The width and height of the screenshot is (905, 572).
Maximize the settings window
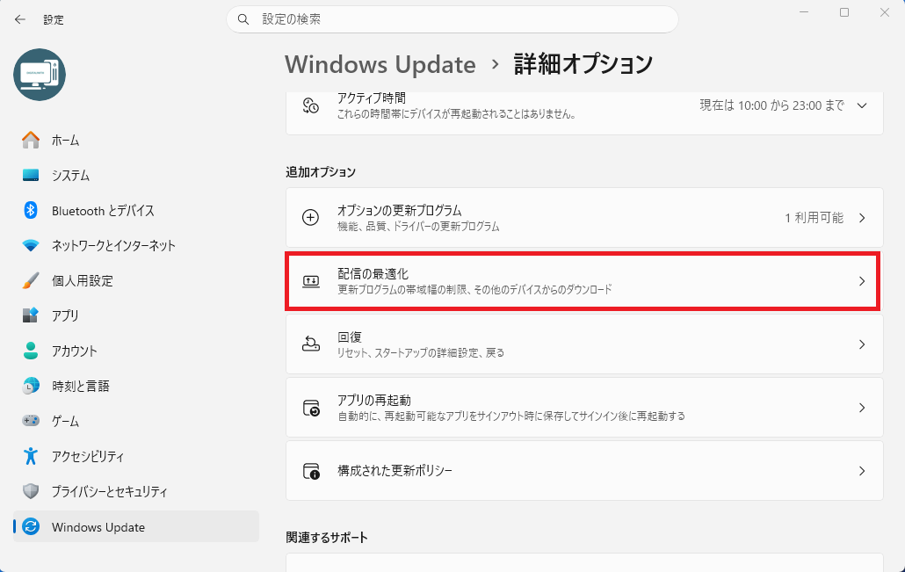843,12
